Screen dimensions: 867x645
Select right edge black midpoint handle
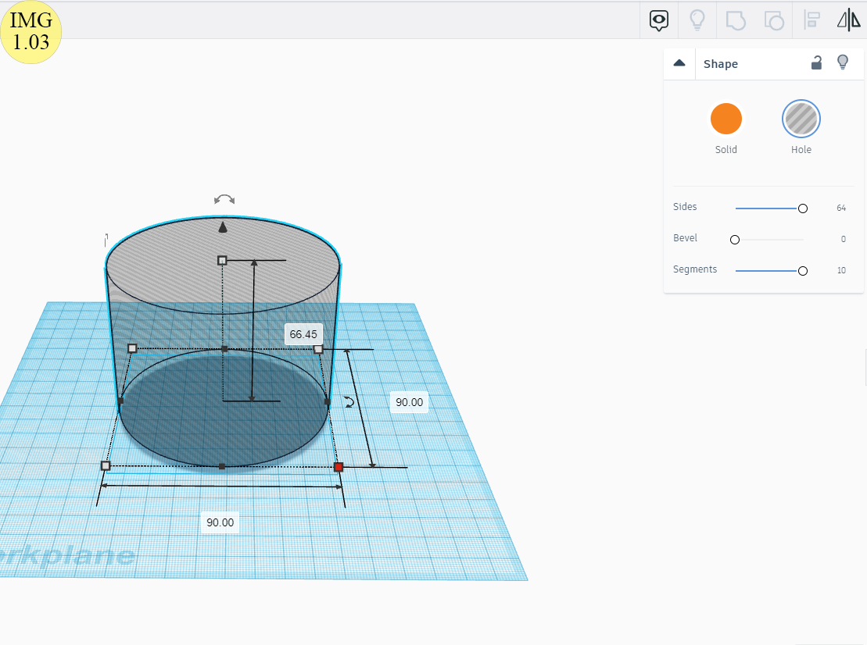tap(328, 402)
